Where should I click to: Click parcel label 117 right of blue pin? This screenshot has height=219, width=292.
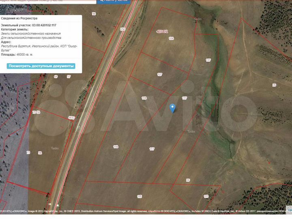tap(185, 98)
